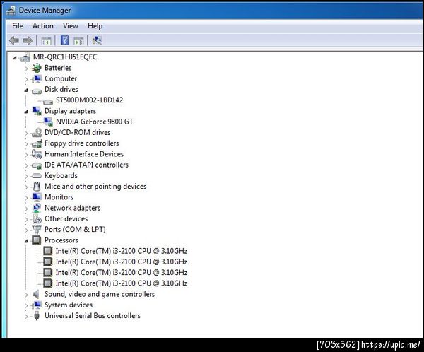Screen dimensions: 424x352
Task: Select the first Intel Core i3-2100 processor entry
Action: pos(122,251)
